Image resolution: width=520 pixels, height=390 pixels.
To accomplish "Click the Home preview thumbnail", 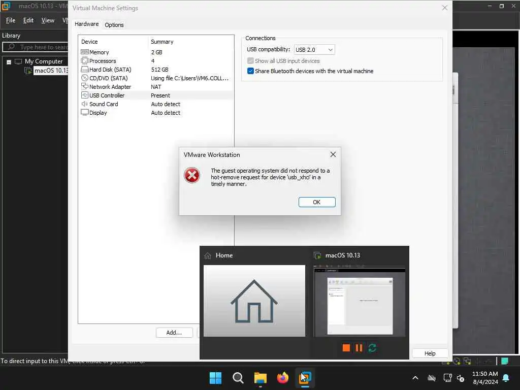I will (254, 301).
